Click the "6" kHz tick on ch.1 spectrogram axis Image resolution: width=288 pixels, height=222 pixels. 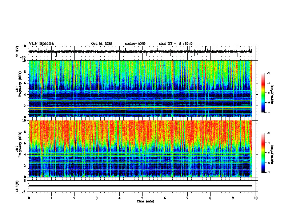(25, 83)
